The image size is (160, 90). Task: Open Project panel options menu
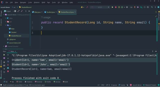(x=26, y=11)
